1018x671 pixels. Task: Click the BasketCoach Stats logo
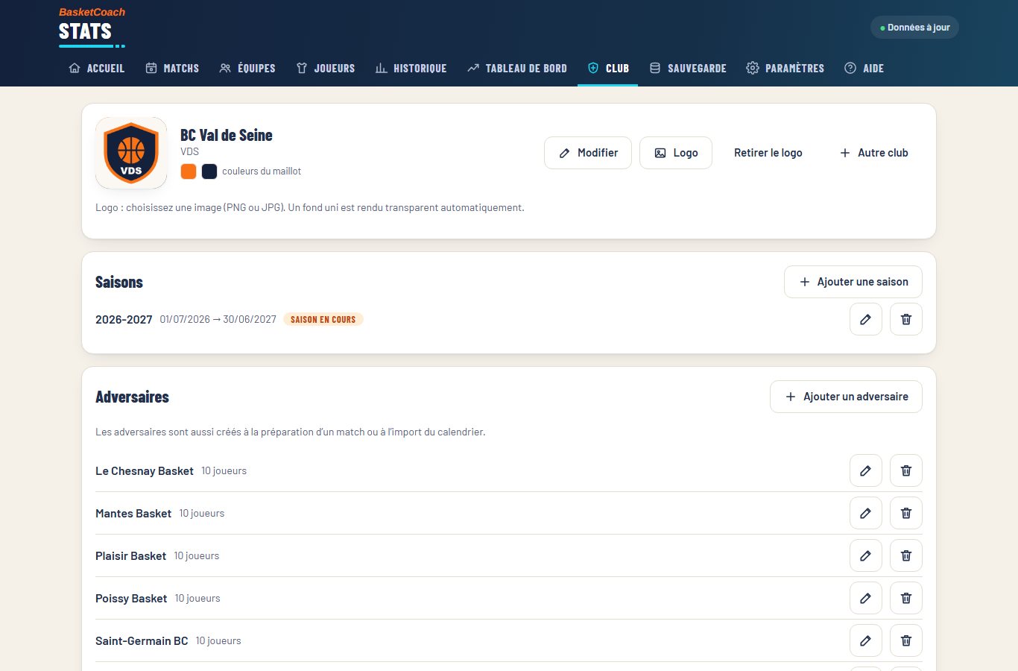point(92,28)
